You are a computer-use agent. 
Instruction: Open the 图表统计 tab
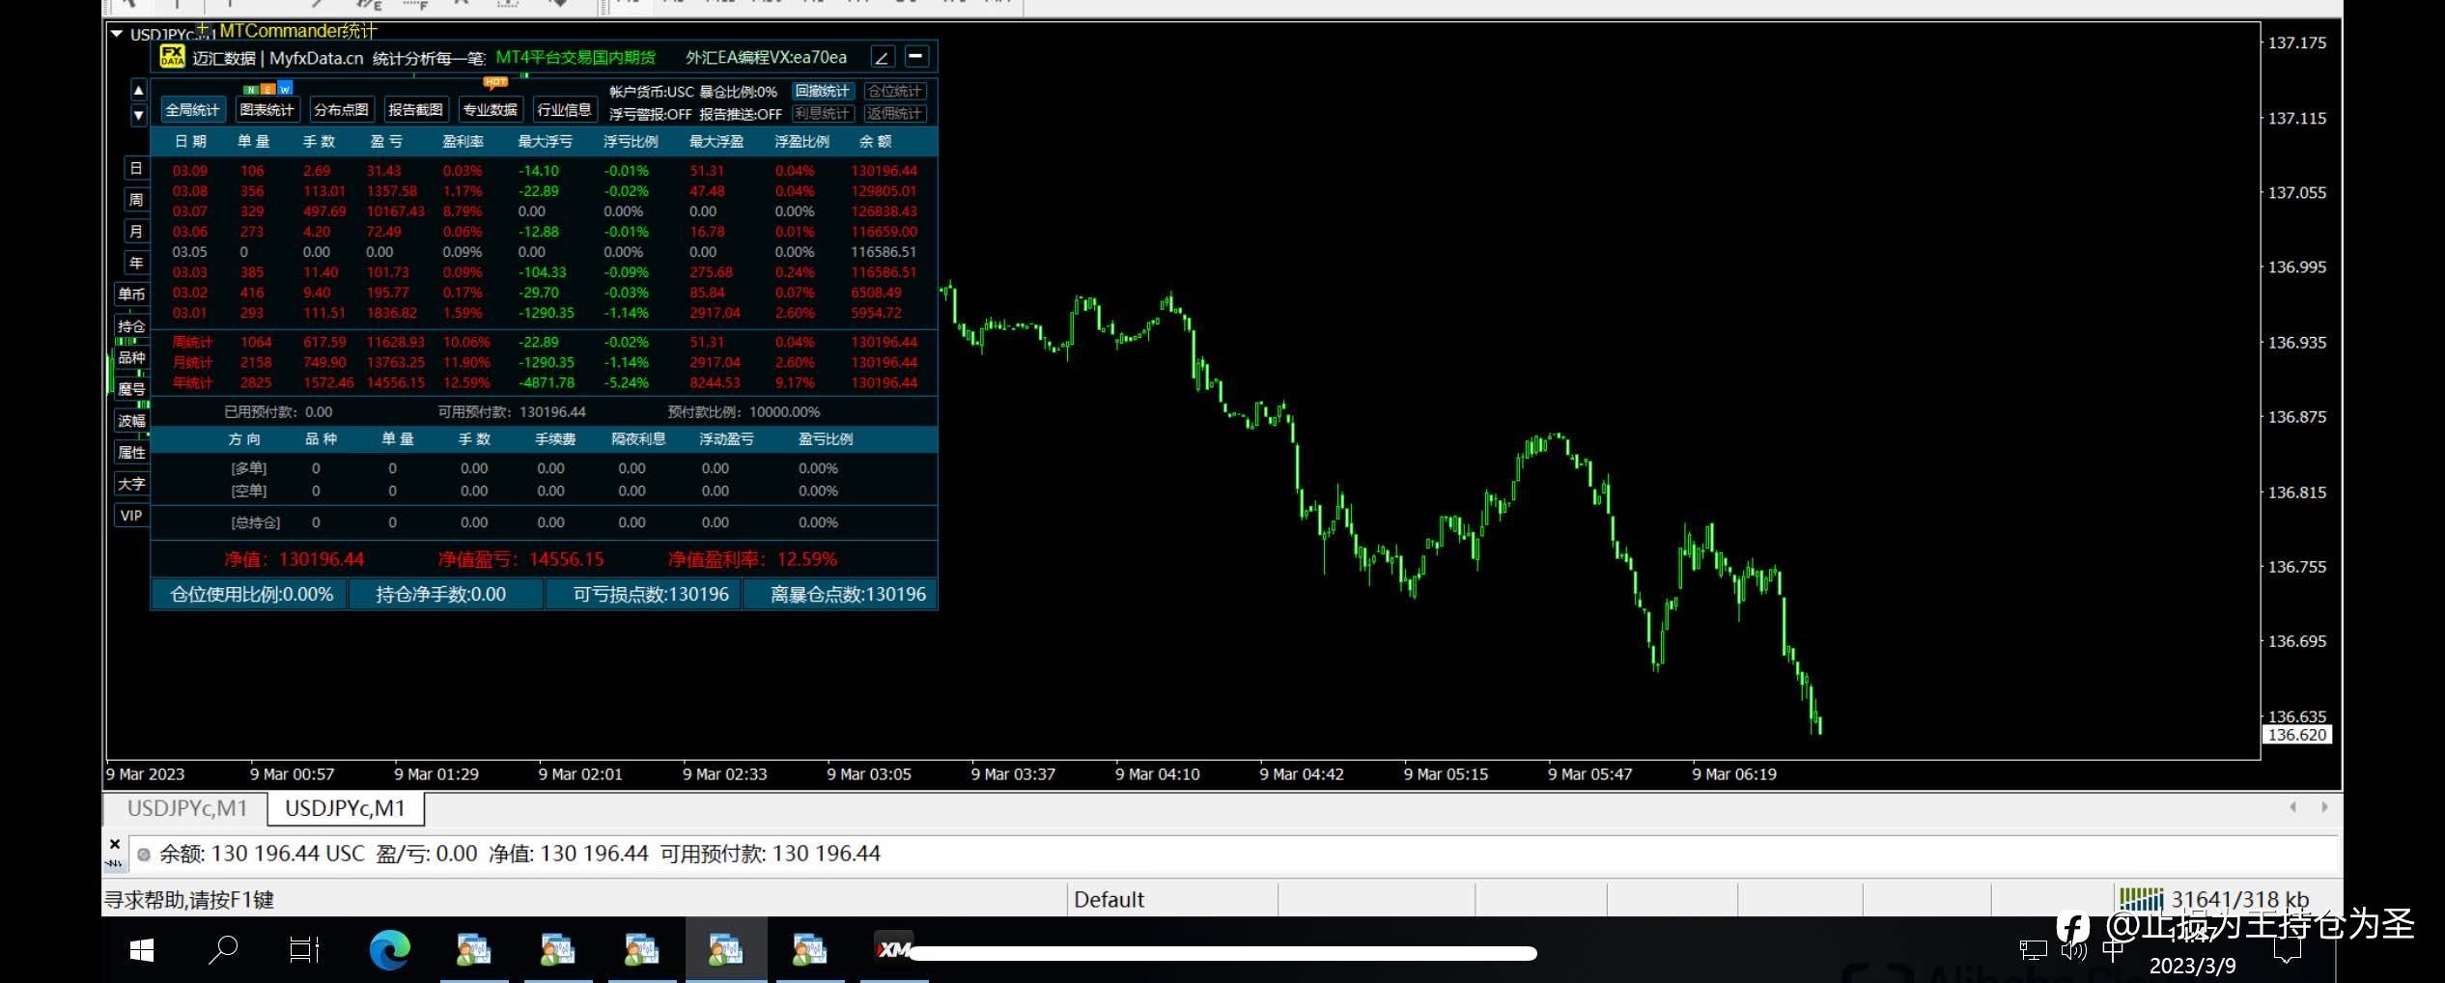pyautogui.click(x=267, y=110)
